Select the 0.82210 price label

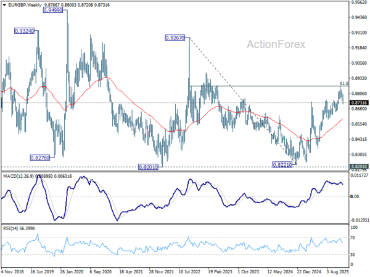tap(282, 164)
